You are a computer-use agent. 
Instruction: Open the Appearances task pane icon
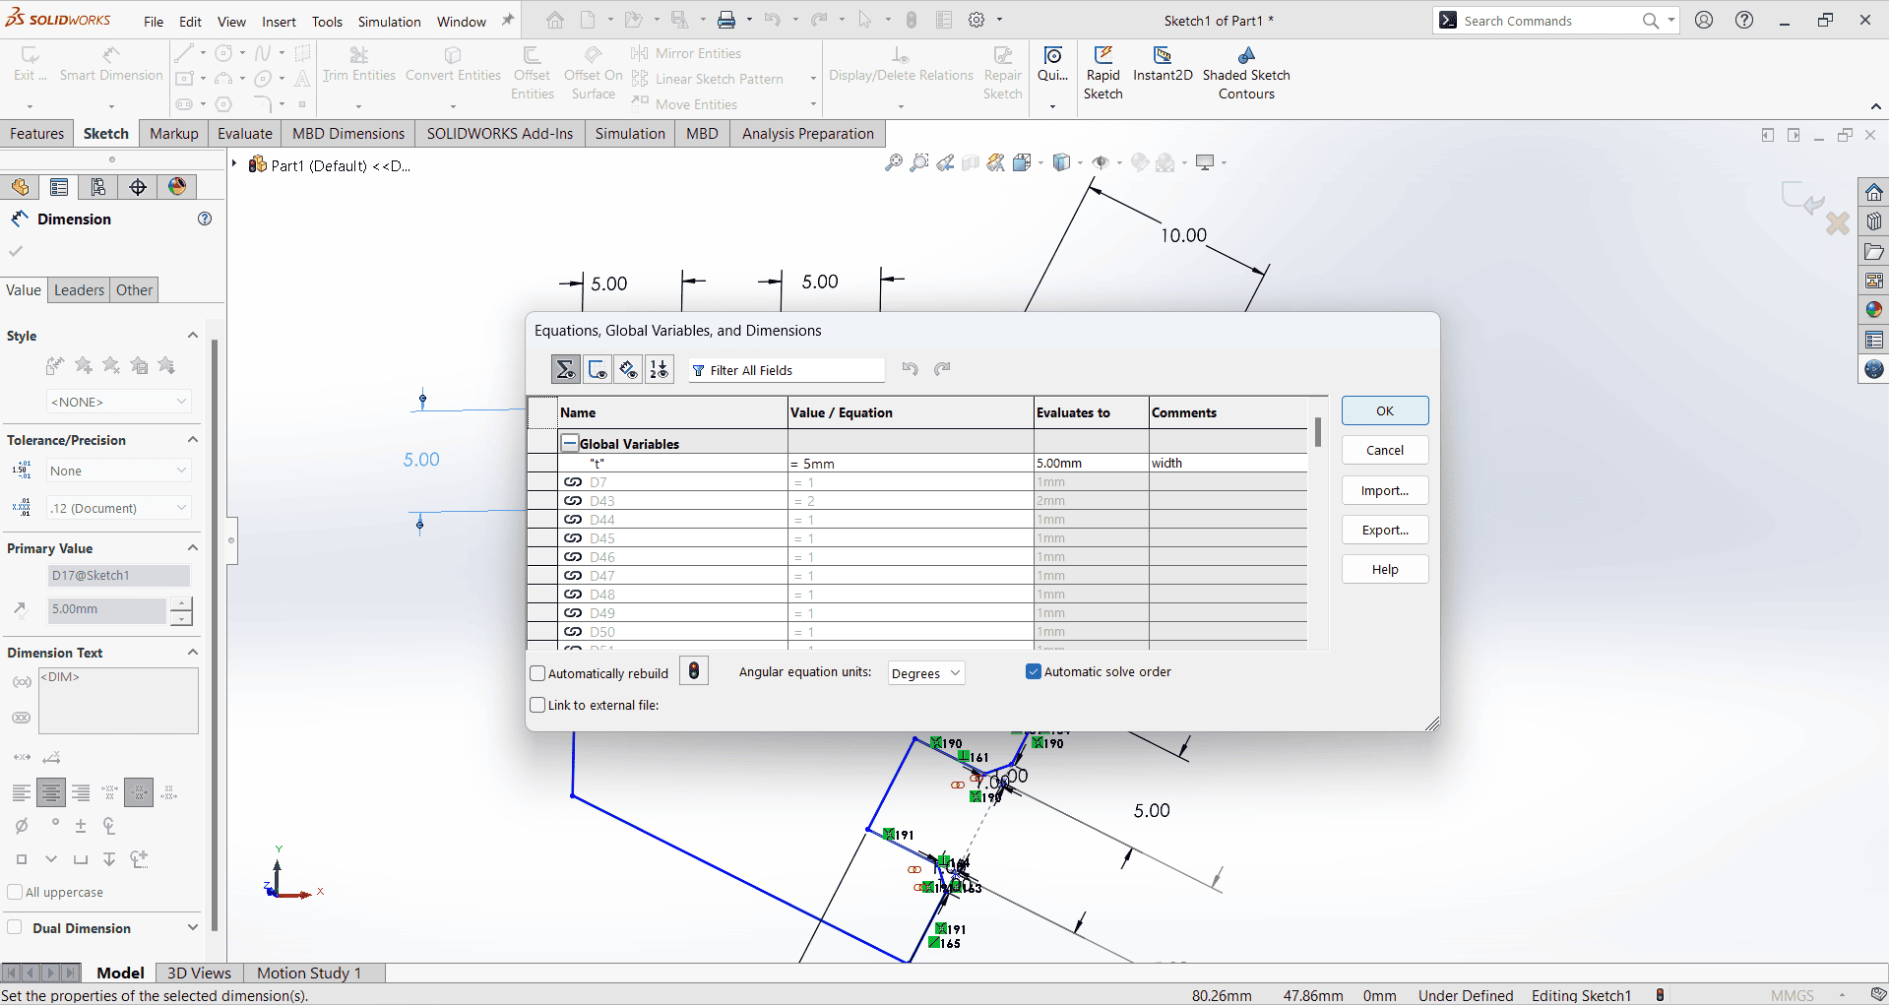tap(1874, 310)
